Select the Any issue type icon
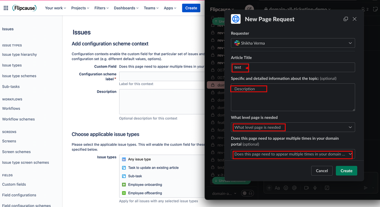The width and height of the screenshot is (380, 207). point(124,159)
